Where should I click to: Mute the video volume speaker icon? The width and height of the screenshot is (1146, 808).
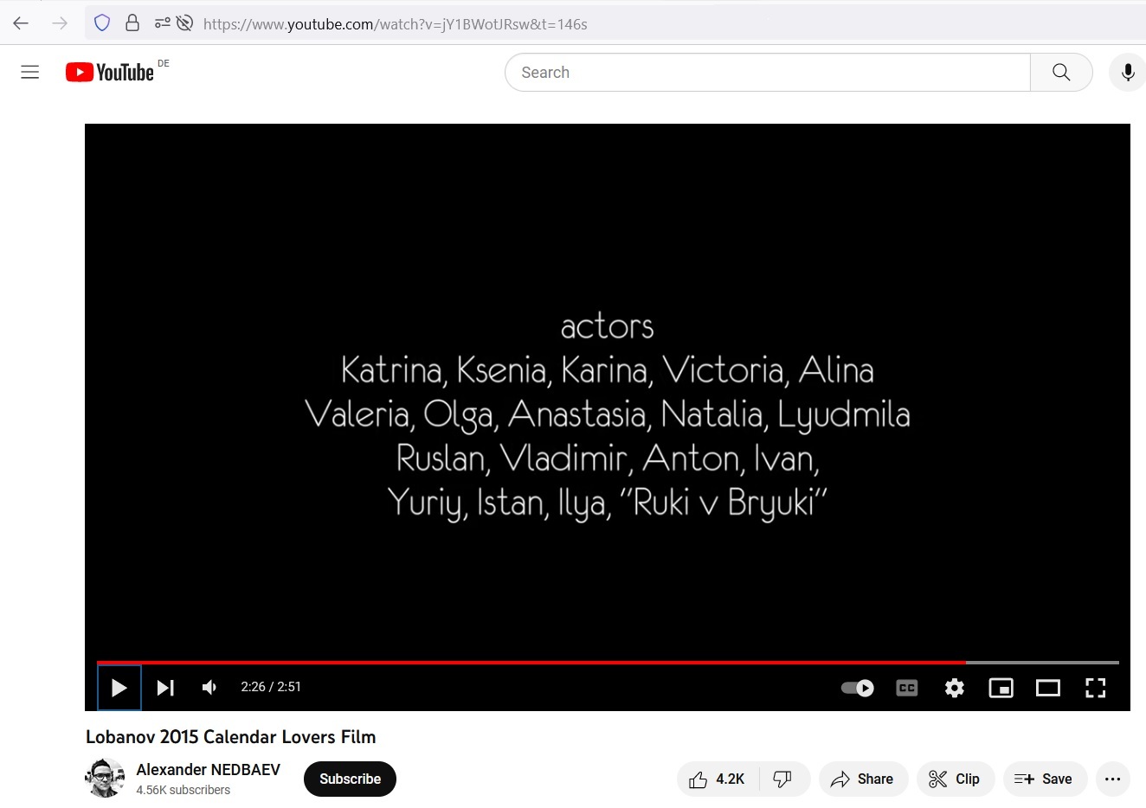(209, 688)
